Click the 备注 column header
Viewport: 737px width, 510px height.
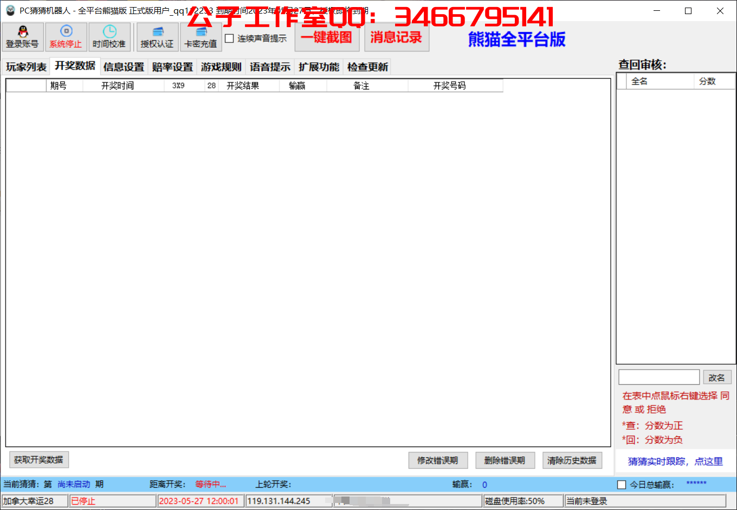point(367,86)
